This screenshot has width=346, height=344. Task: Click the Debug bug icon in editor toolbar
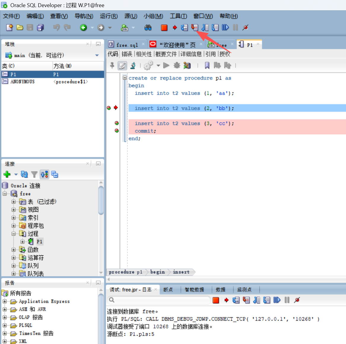click(177, 65)
